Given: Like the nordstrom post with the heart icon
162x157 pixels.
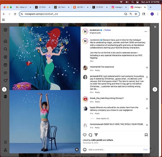Looking at the screenshot, I should [85, 135].
